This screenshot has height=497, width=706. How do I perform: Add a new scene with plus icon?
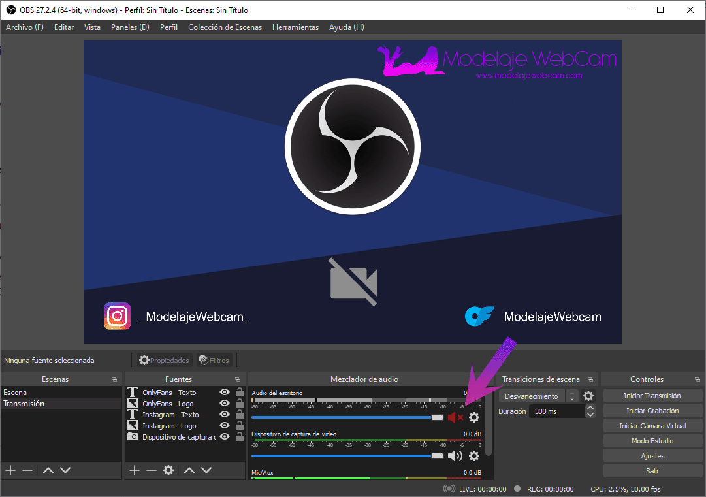(x=10, y=470)
